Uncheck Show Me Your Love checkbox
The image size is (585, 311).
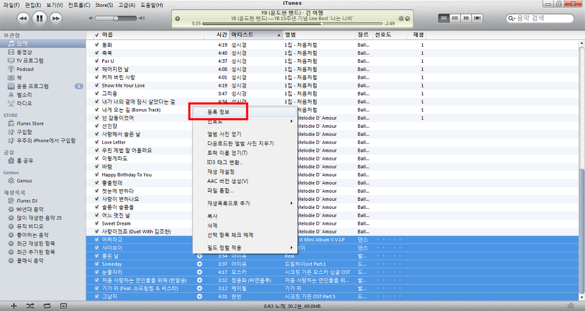click(x=97, y=85)
